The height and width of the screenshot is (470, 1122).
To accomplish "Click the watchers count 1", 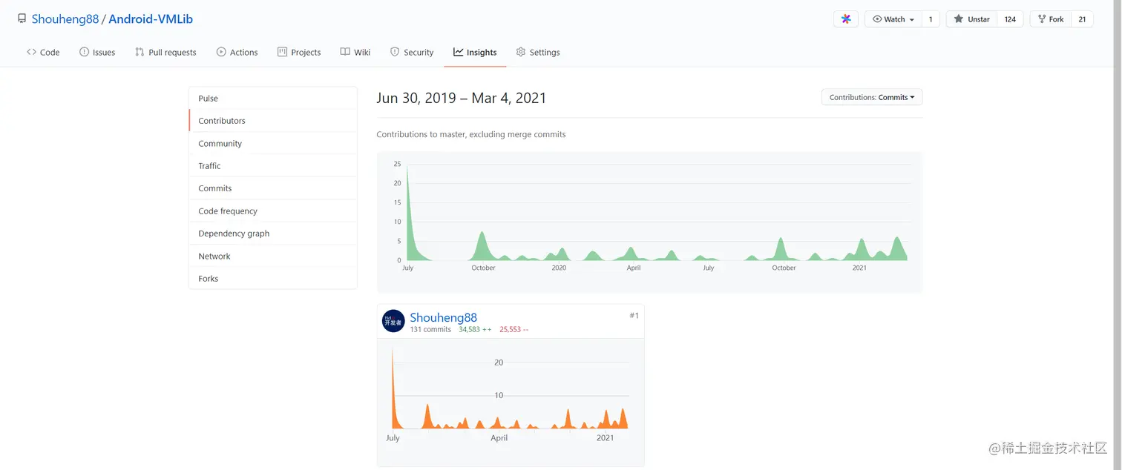I will tap(931, 19).
